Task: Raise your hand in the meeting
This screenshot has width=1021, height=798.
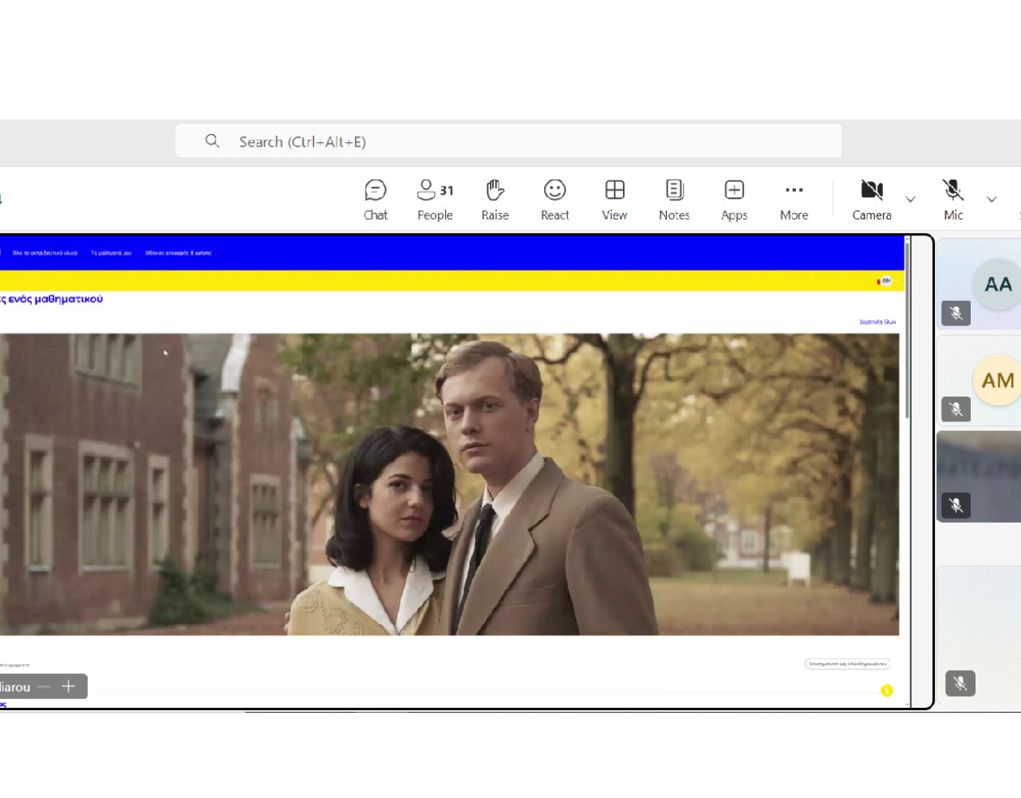Action: [495, 200]
